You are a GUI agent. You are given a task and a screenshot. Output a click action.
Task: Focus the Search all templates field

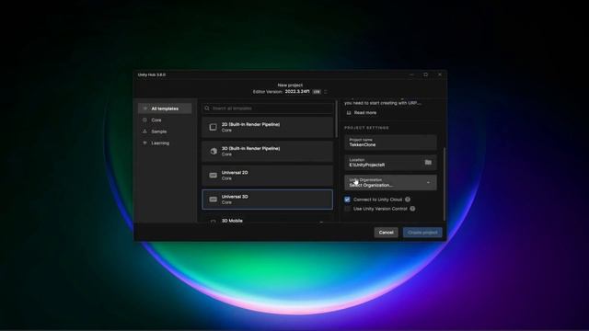pos(267,108)
